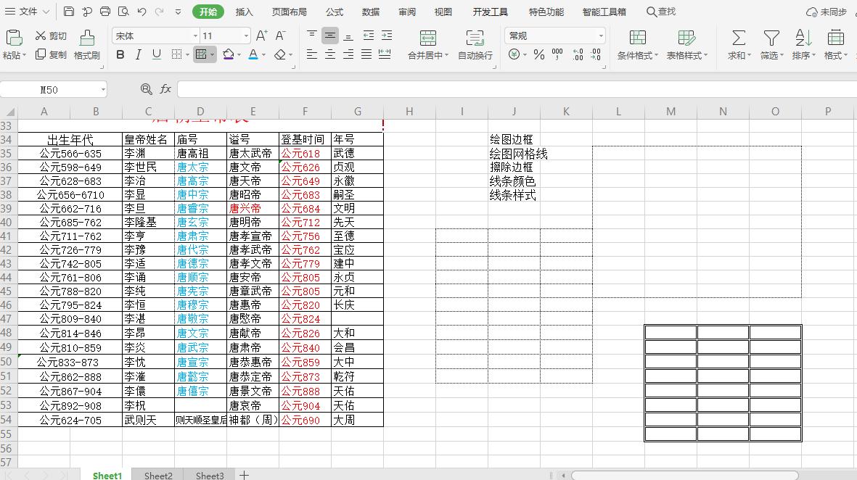Switch to the 插入 ribbon tab
This screenshot has height=480, width=857.
243,12
